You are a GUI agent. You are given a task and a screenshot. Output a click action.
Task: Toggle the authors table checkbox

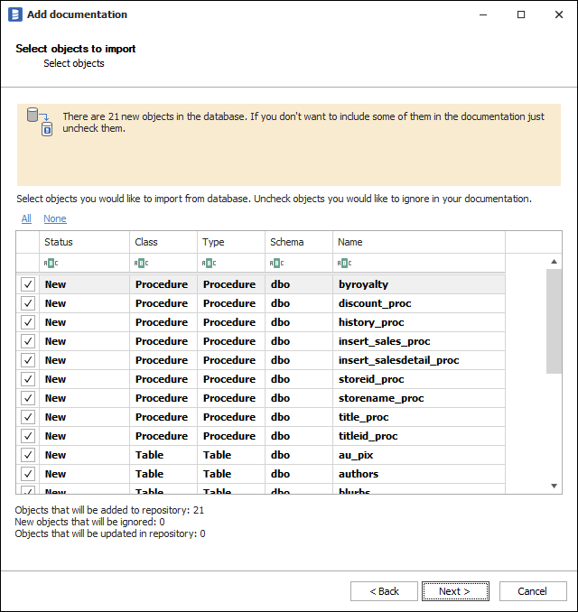coord(28,474)
